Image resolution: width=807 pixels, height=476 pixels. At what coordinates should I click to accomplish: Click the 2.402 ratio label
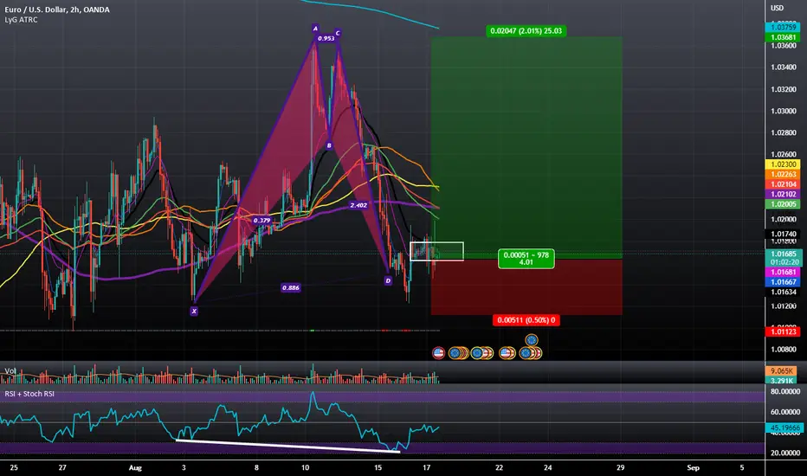click(358, 205)
